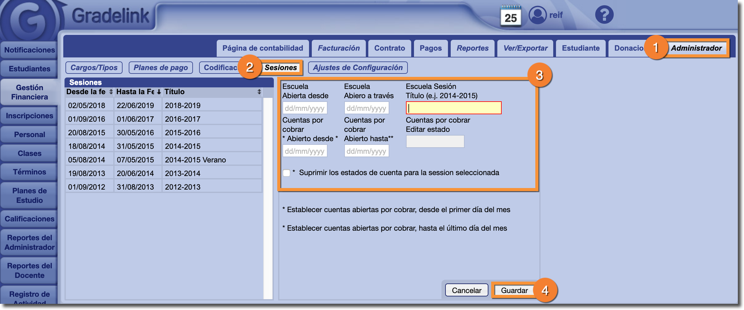The height and width of the screenshot is (310, 744).
Task: Open the help question mark icon
Action: point(604,15)
